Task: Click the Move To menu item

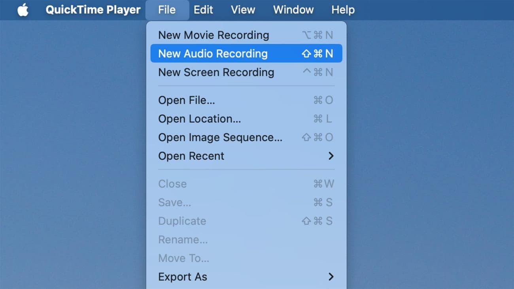Action: tap(184, 258)
